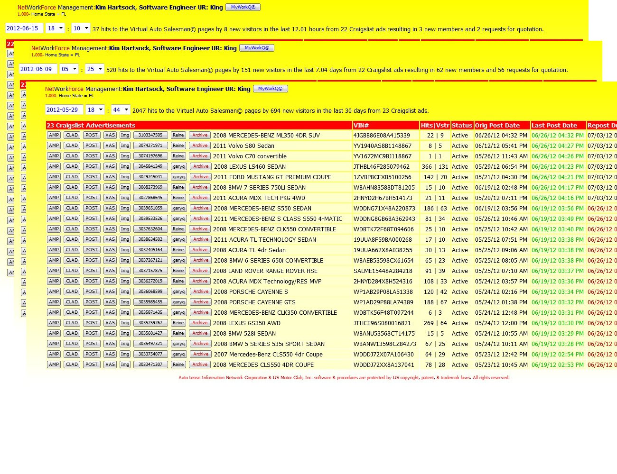Viewport: 617px width, 474px height.
Task: Expand hour dropdown showing 18 beside 2012-06-15
Action: click(x=56, y=28)
